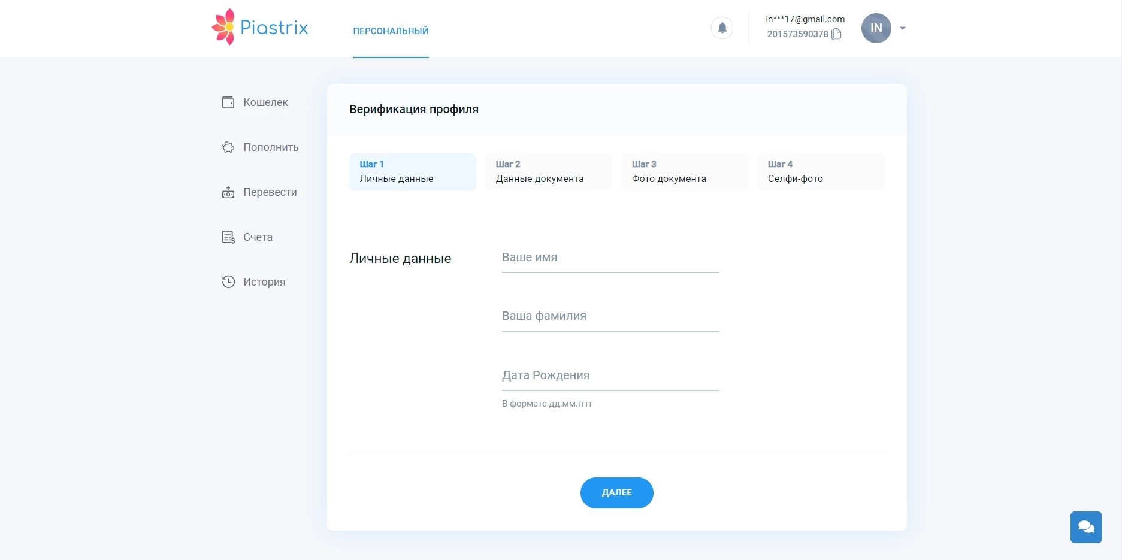
Task: Open Пополнить in sidebar
Action: pos(271,147)
